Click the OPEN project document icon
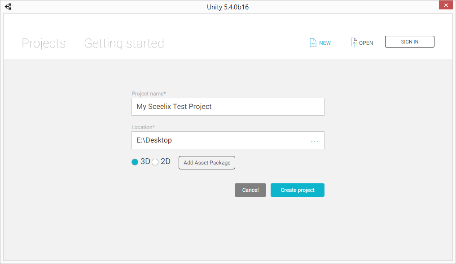 pos(354,43)
